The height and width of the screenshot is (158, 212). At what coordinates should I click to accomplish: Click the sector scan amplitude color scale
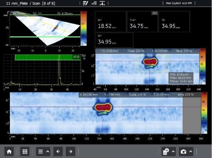[x=84, y=29]
